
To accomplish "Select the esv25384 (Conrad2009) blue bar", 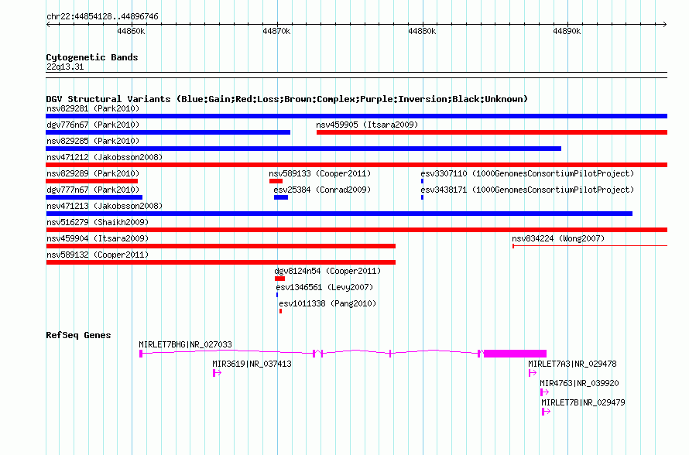I will [281, 197].
